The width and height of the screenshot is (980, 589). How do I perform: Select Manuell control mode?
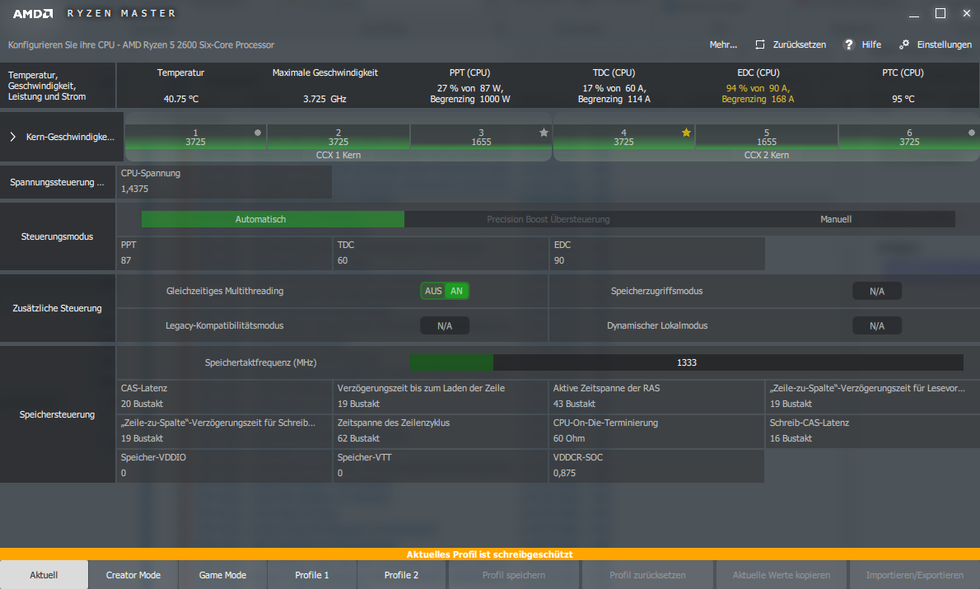[x=836, y=219]
